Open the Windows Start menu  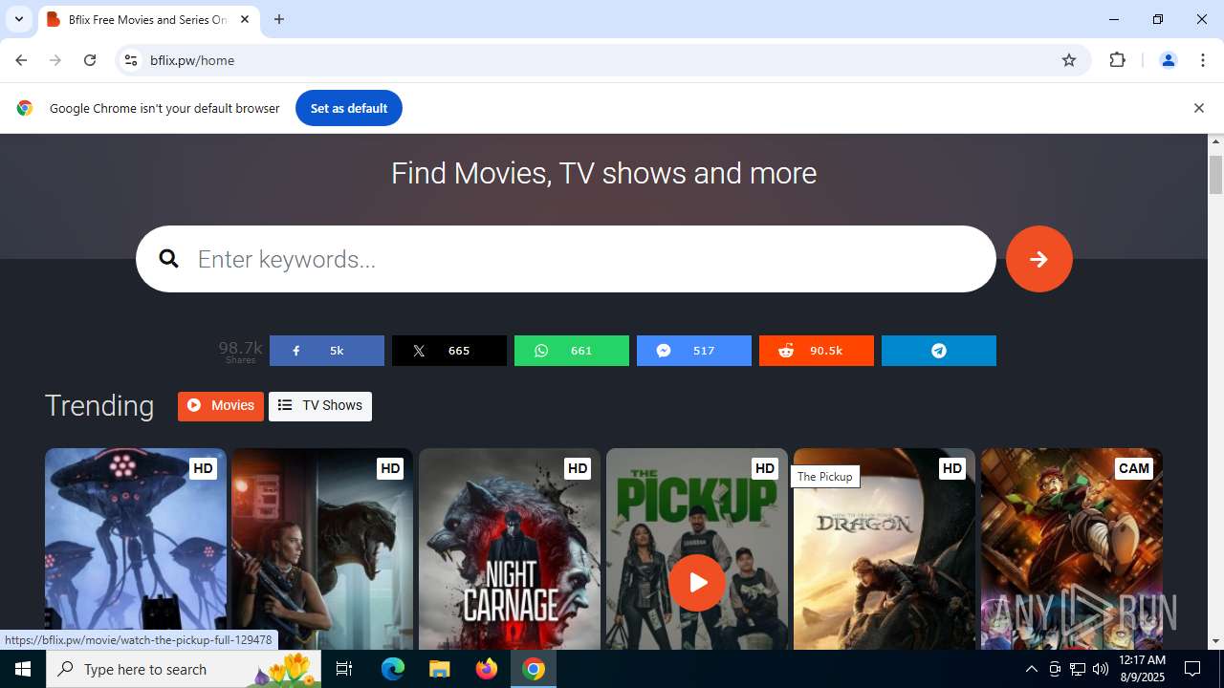pos(23,669)
